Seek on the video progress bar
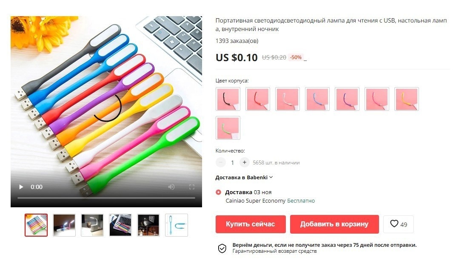 tap(106, 198)
